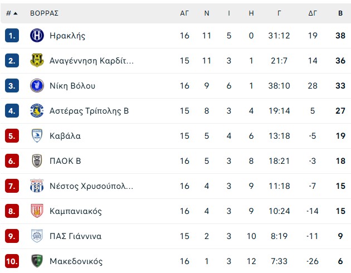351x273 pixels.
Task: Click the Καμπανιακός club crest
Action: [x=37, y=211]
